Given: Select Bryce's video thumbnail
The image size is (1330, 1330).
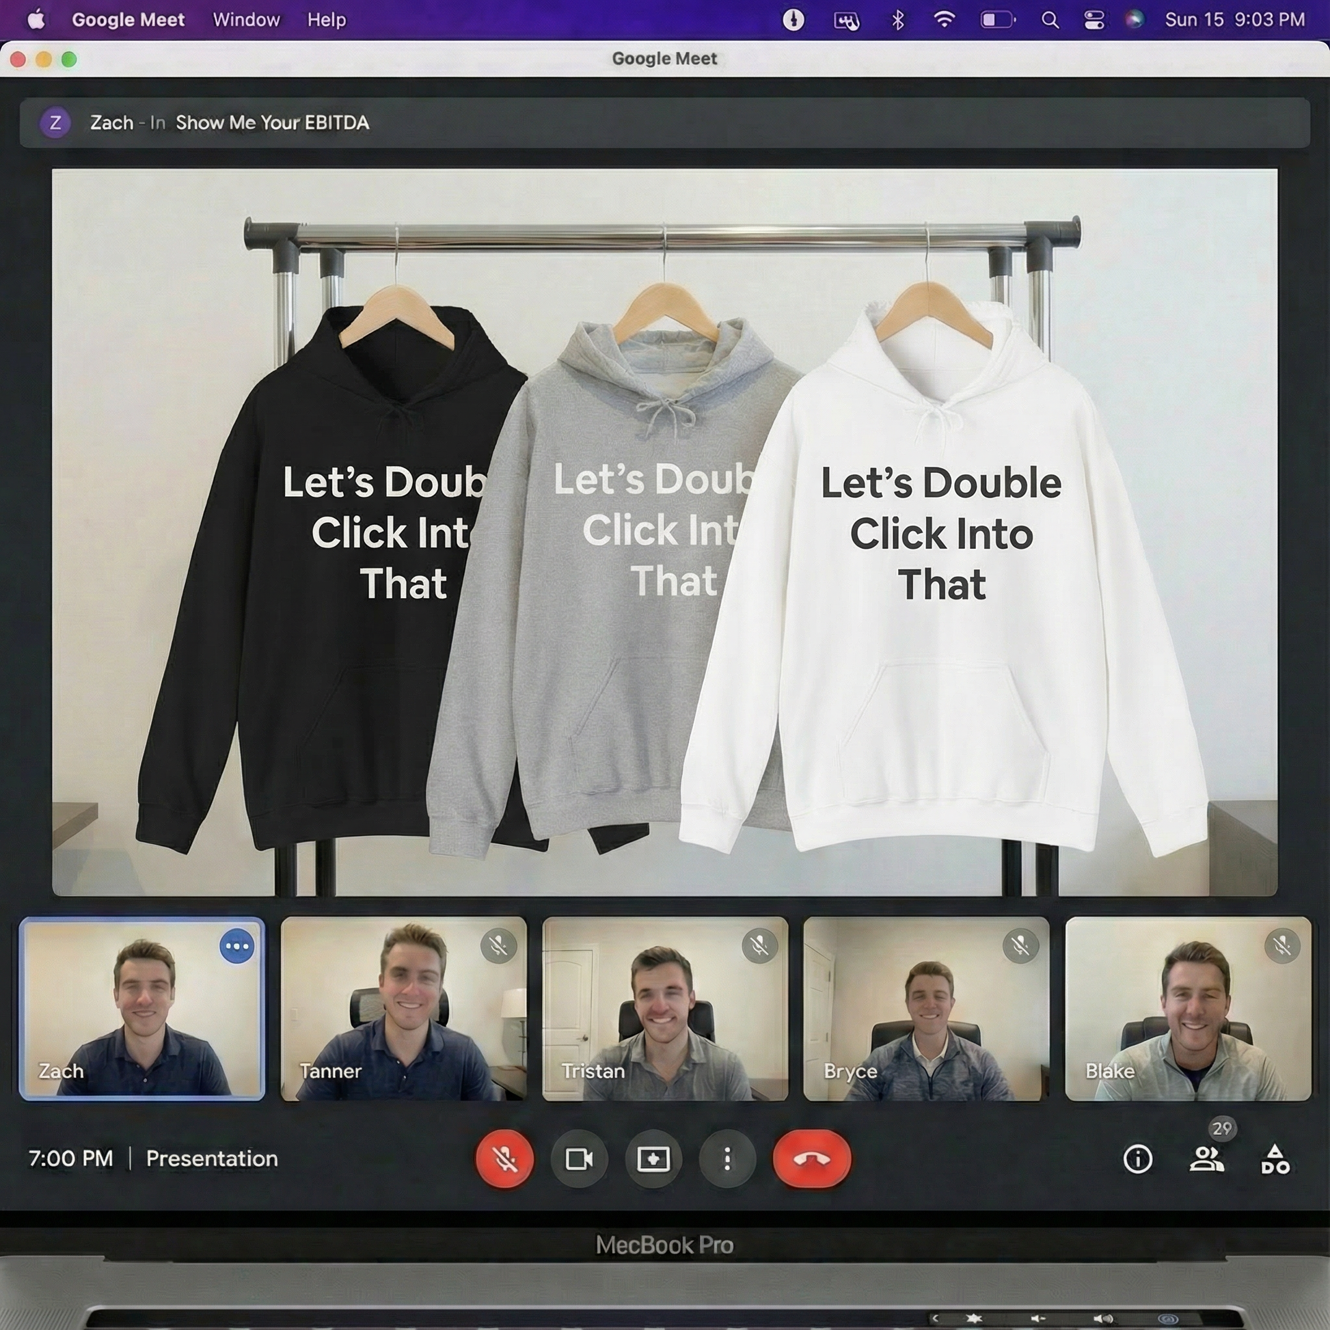Looking at the screenshot, I should [x=927, y=1009].
